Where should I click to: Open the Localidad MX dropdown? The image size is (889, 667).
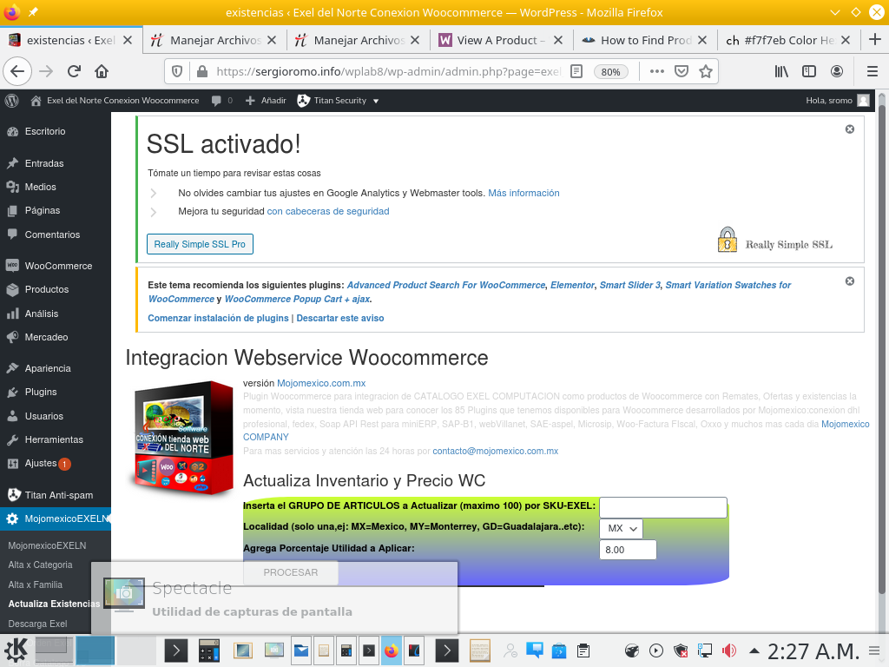tap(621, 528)
